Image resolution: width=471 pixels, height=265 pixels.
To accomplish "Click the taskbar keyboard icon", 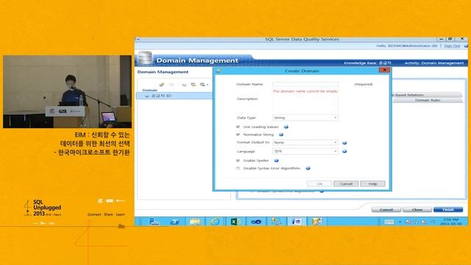I will tap(389, 222).
